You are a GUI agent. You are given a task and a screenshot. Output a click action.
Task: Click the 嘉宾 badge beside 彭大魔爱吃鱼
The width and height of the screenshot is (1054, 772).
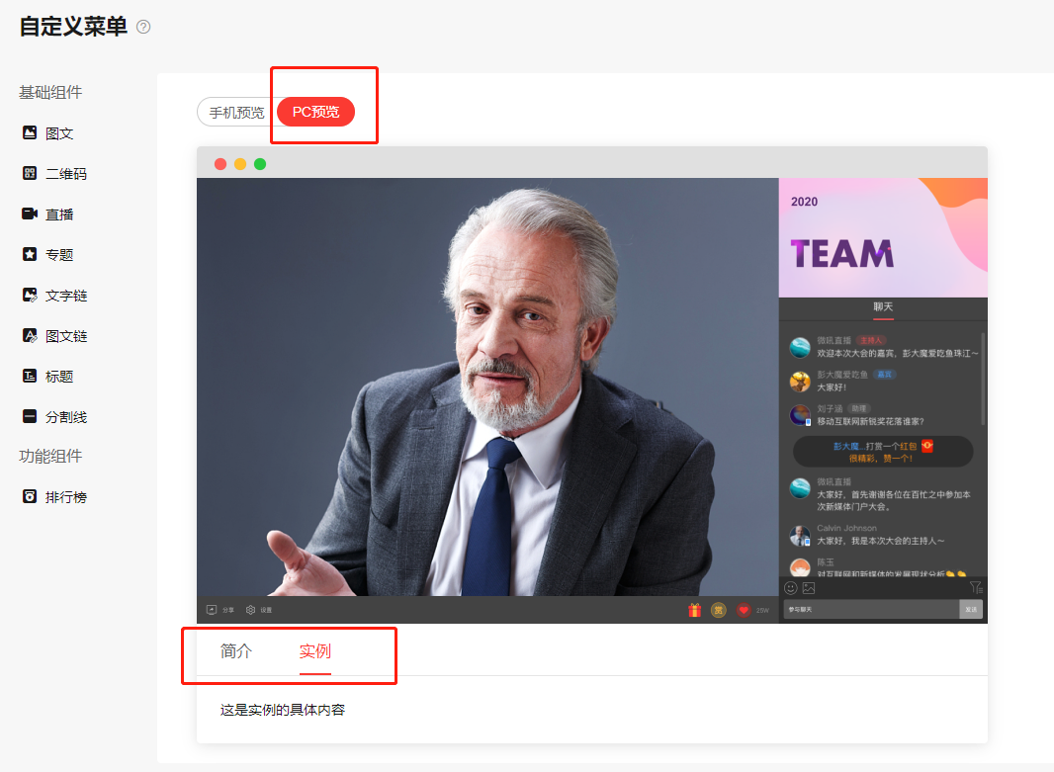click(885, 375)
